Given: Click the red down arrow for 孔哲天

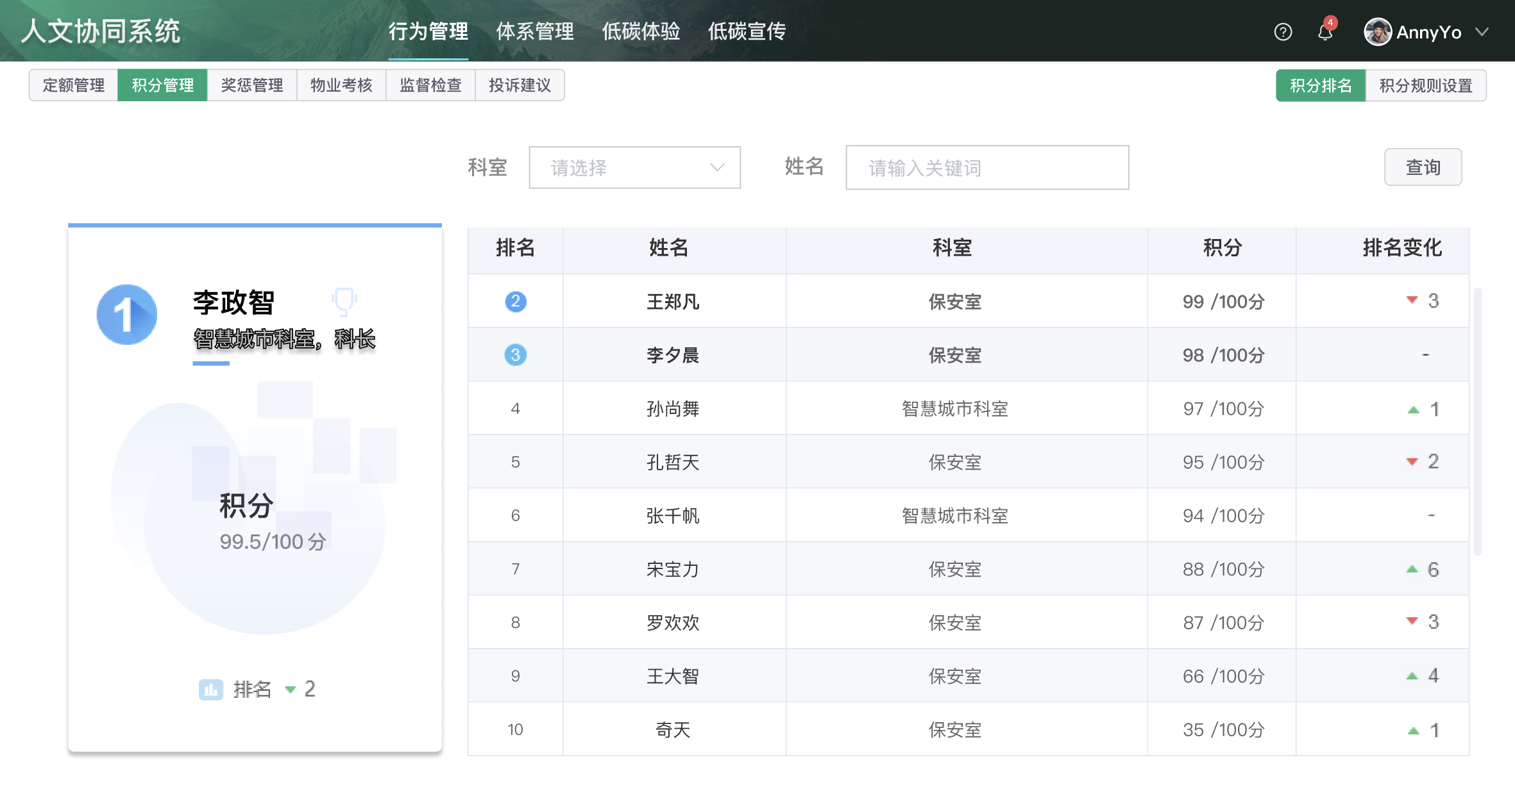Looking at the screenshot, I should pyautogui.click(x=1412, y=462).
